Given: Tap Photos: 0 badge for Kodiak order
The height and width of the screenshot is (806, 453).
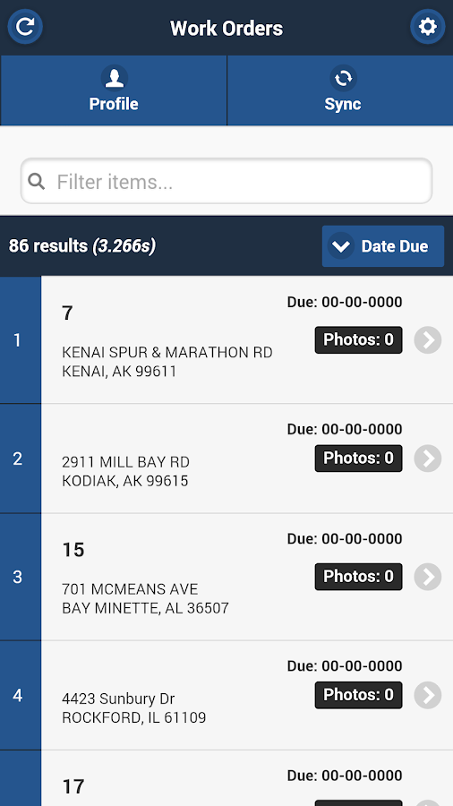Looking at the screenshot, I should (x=358, y=458).
